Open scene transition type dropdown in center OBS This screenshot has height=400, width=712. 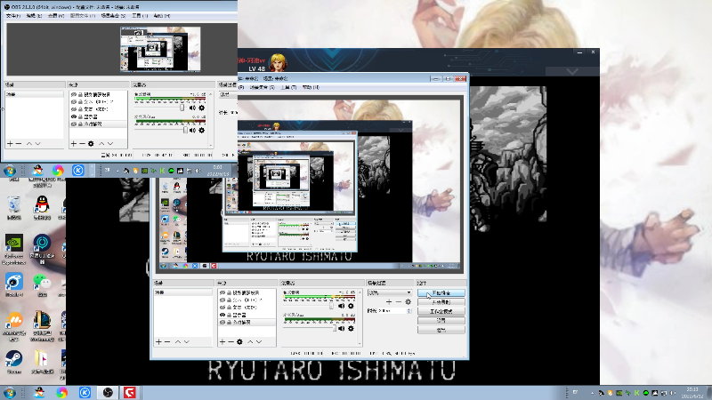390,292
